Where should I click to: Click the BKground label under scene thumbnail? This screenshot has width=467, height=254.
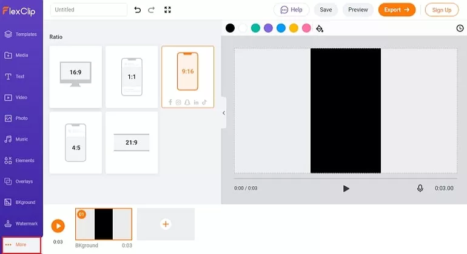point(87,246)
